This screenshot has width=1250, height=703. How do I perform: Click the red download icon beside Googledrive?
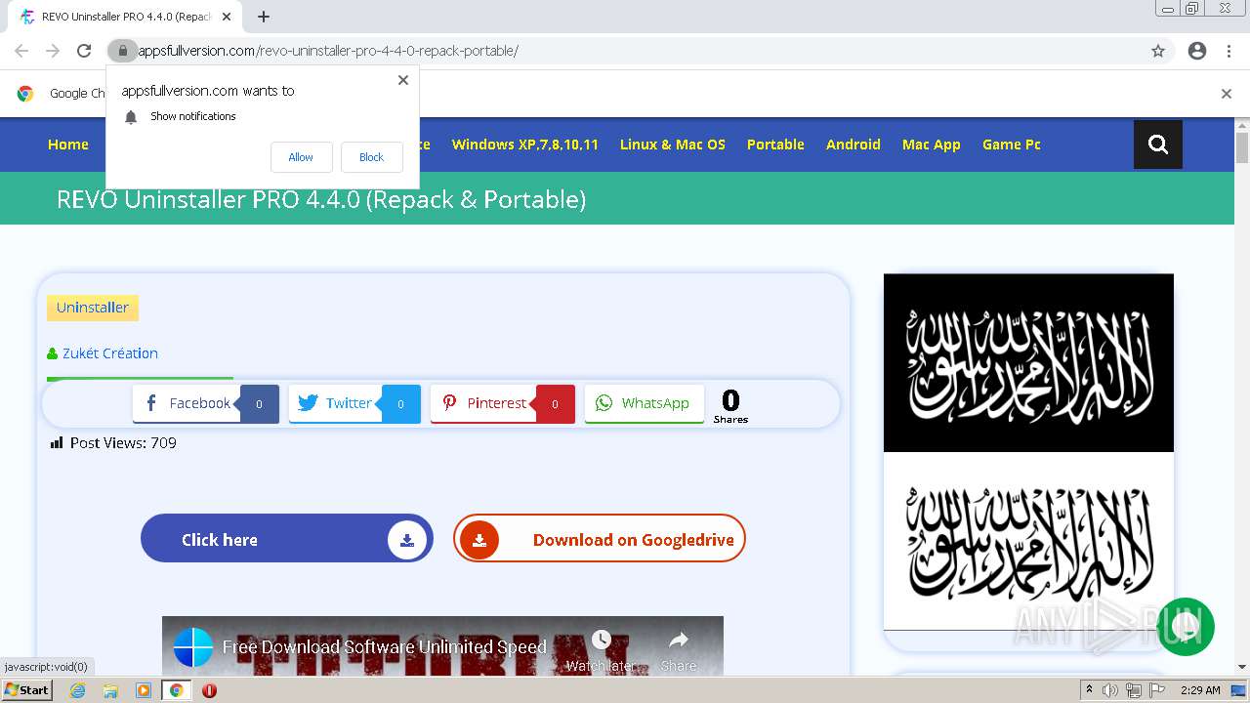tap(479, 540)
